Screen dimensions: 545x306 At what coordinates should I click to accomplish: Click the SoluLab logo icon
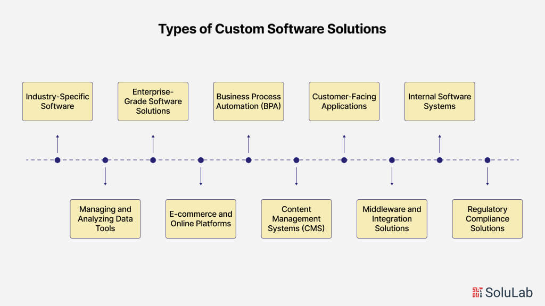pos(477,293)
